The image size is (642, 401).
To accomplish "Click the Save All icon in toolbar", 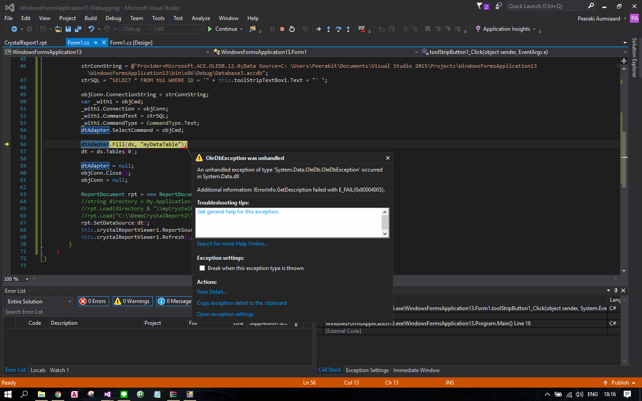I will click(78, 29).
